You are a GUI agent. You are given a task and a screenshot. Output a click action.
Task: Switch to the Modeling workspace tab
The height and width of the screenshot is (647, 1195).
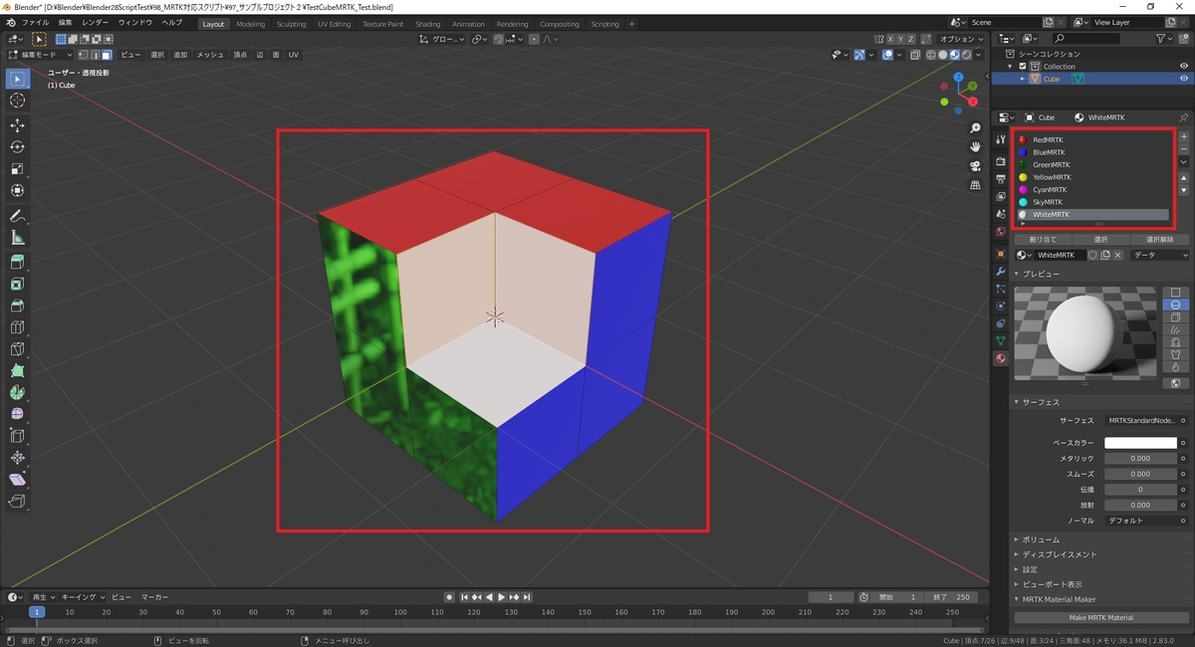click(x=251, y=24)
